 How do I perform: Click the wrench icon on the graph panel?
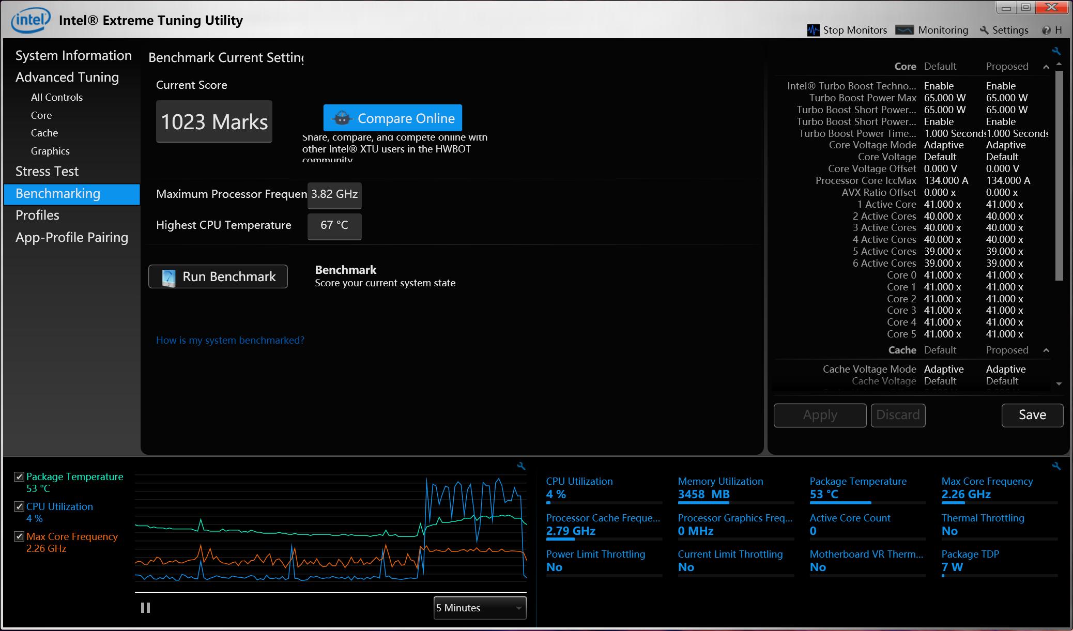pyautogui.click(x=521, y=466)
